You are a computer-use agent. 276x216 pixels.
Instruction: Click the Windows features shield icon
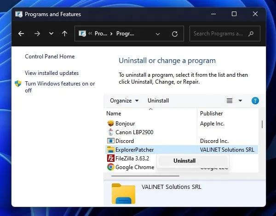18,84
